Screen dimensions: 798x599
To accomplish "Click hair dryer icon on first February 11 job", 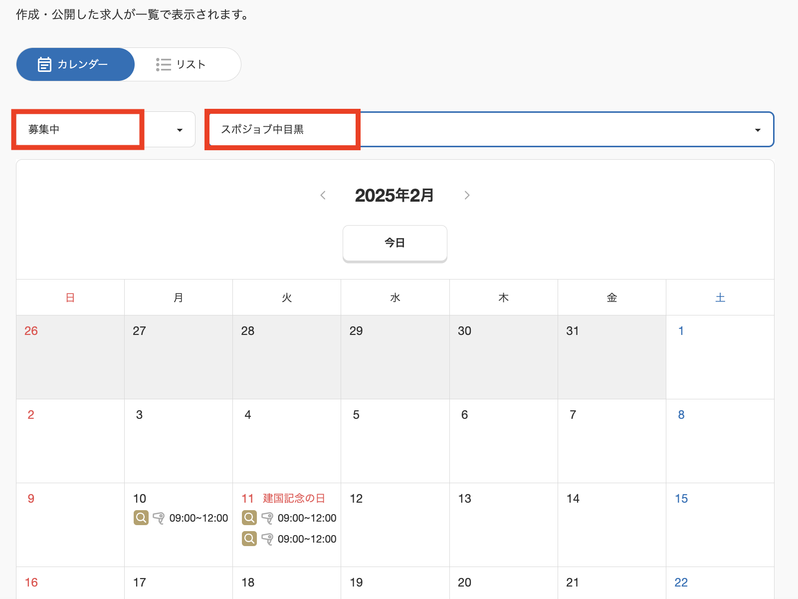I will (267, 518).
